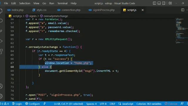
Task: Open the Edit menu
Action: pos(14,3)
